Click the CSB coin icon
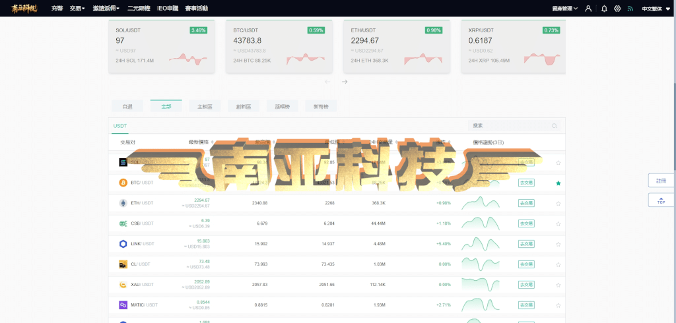Viewport: 676px width, 323px height. coord(123,223)
